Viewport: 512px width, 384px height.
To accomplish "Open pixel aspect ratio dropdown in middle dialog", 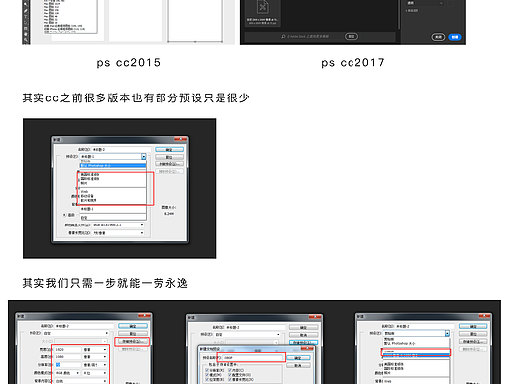I will pyautogui.click(x=117, y=233).
